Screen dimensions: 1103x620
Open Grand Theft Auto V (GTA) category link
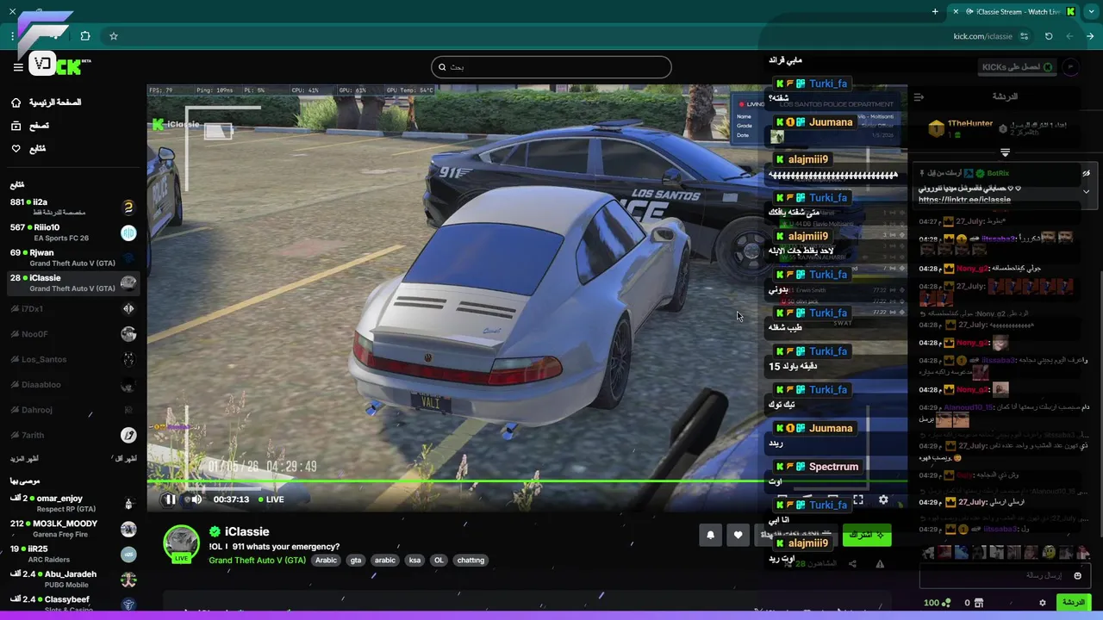[x=258, y=560]
